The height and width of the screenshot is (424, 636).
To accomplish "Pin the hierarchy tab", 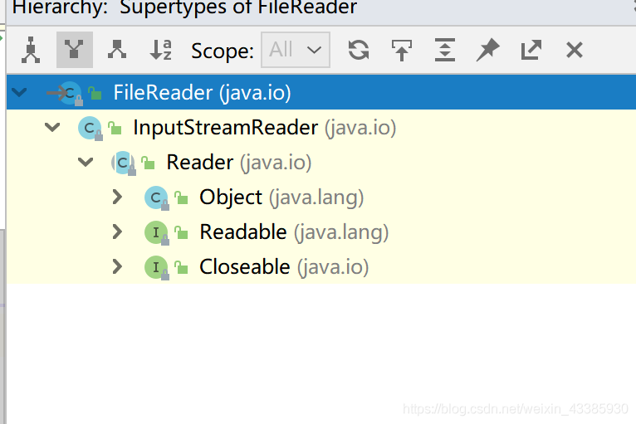I will [x=488, y=51].
